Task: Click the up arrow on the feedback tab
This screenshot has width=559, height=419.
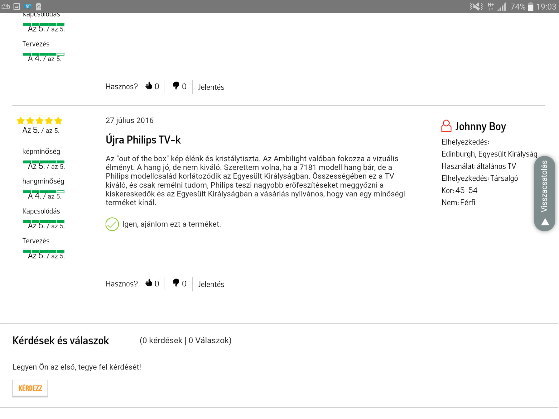Action: [x=545, y=222]
